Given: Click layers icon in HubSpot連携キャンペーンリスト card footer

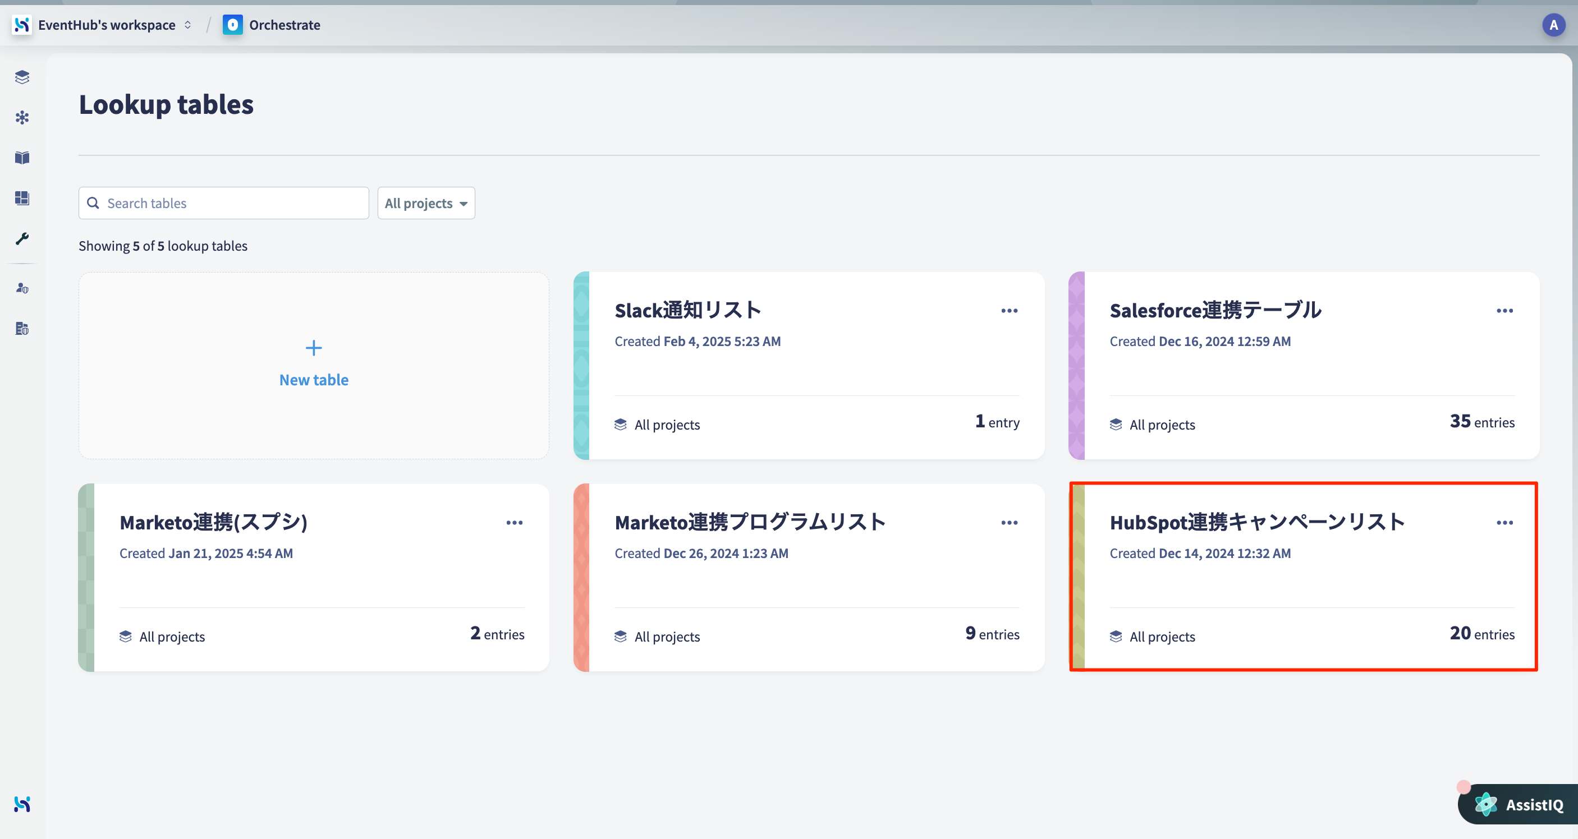Looking at the screenshot, I should [1116, 637].
